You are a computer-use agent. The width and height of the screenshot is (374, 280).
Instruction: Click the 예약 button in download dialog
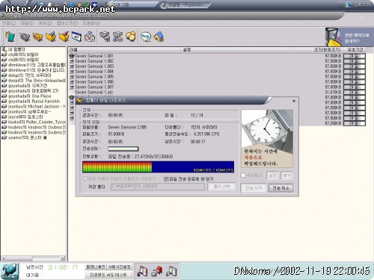coord(286,175)
